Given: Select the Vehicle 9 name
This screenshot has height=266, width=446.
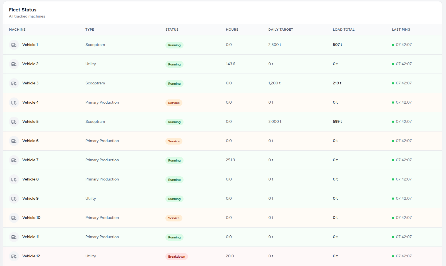Looking at the screenshot, I should coord(30,198).
